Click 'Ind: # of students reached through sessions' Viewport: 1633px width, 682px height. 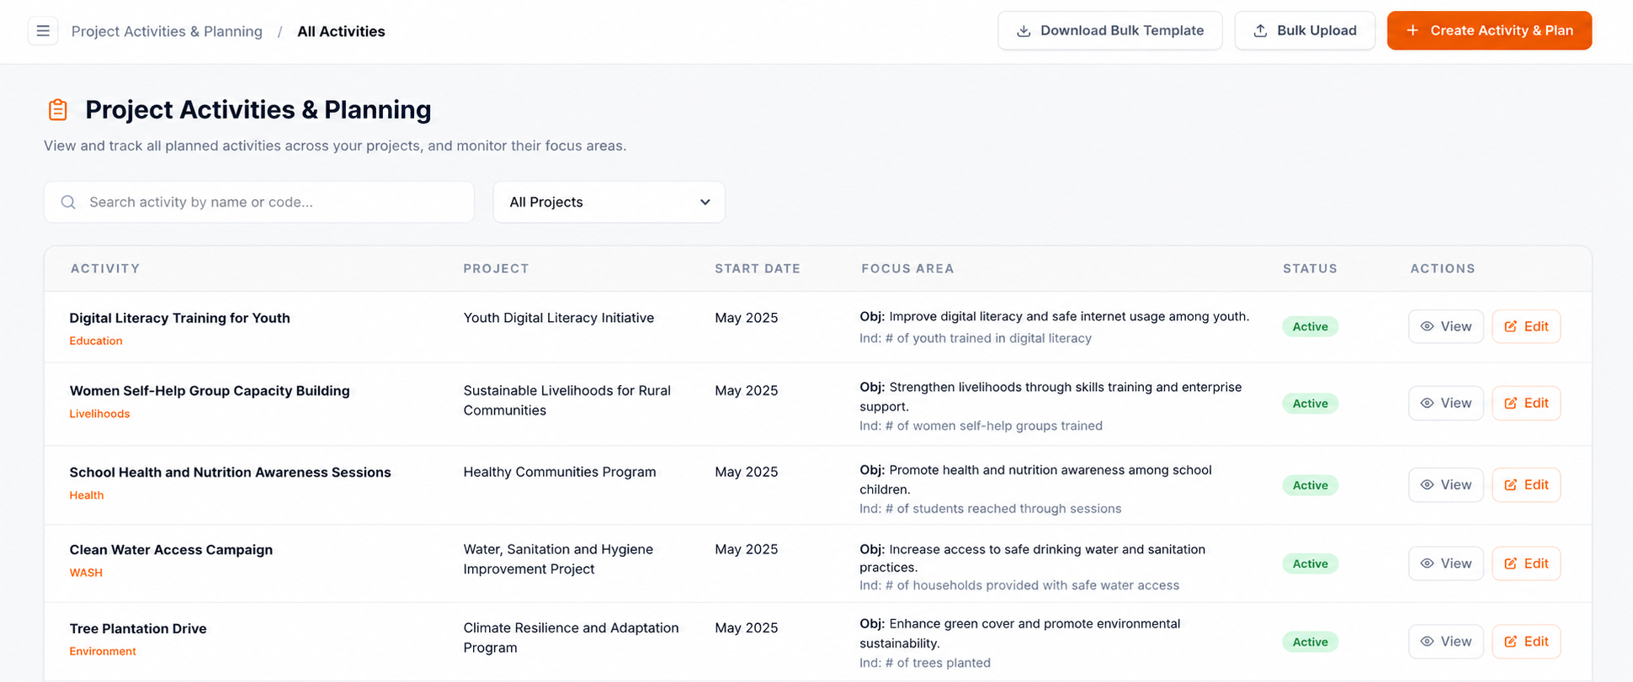pos(990,509)
